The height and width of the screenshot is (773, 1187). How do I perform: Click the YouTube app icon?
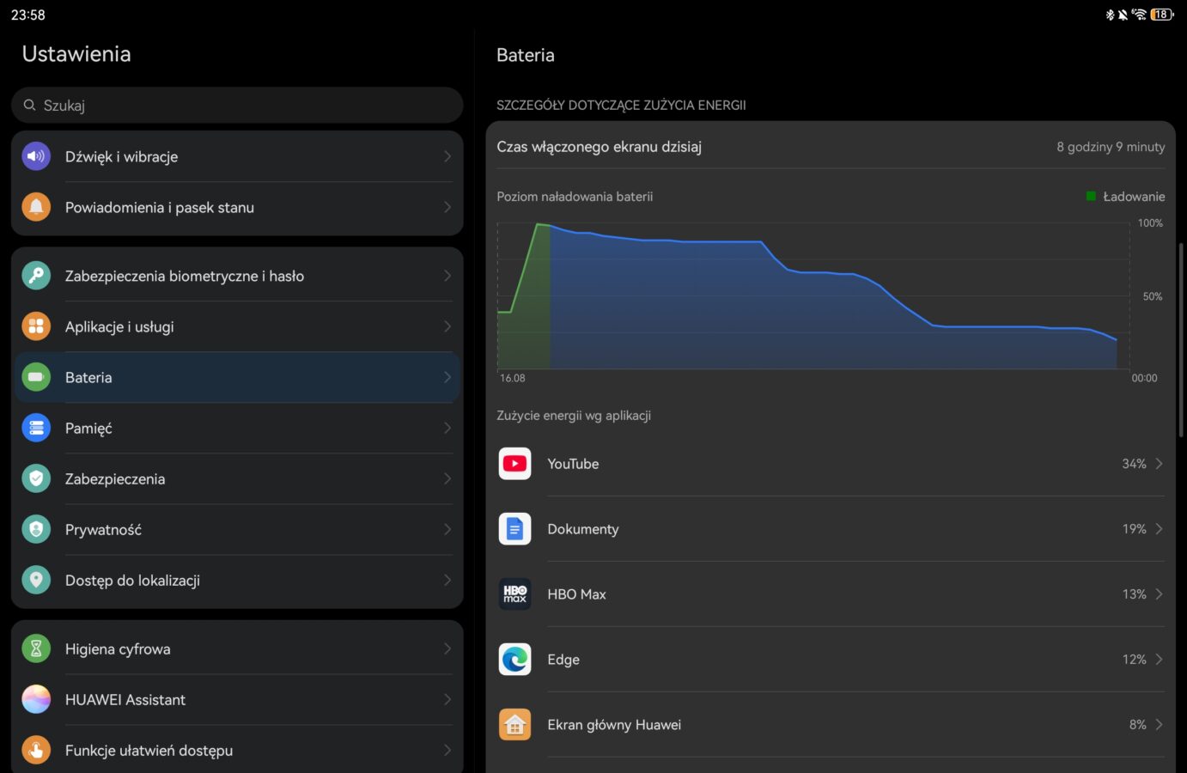(x=515, y=464)
